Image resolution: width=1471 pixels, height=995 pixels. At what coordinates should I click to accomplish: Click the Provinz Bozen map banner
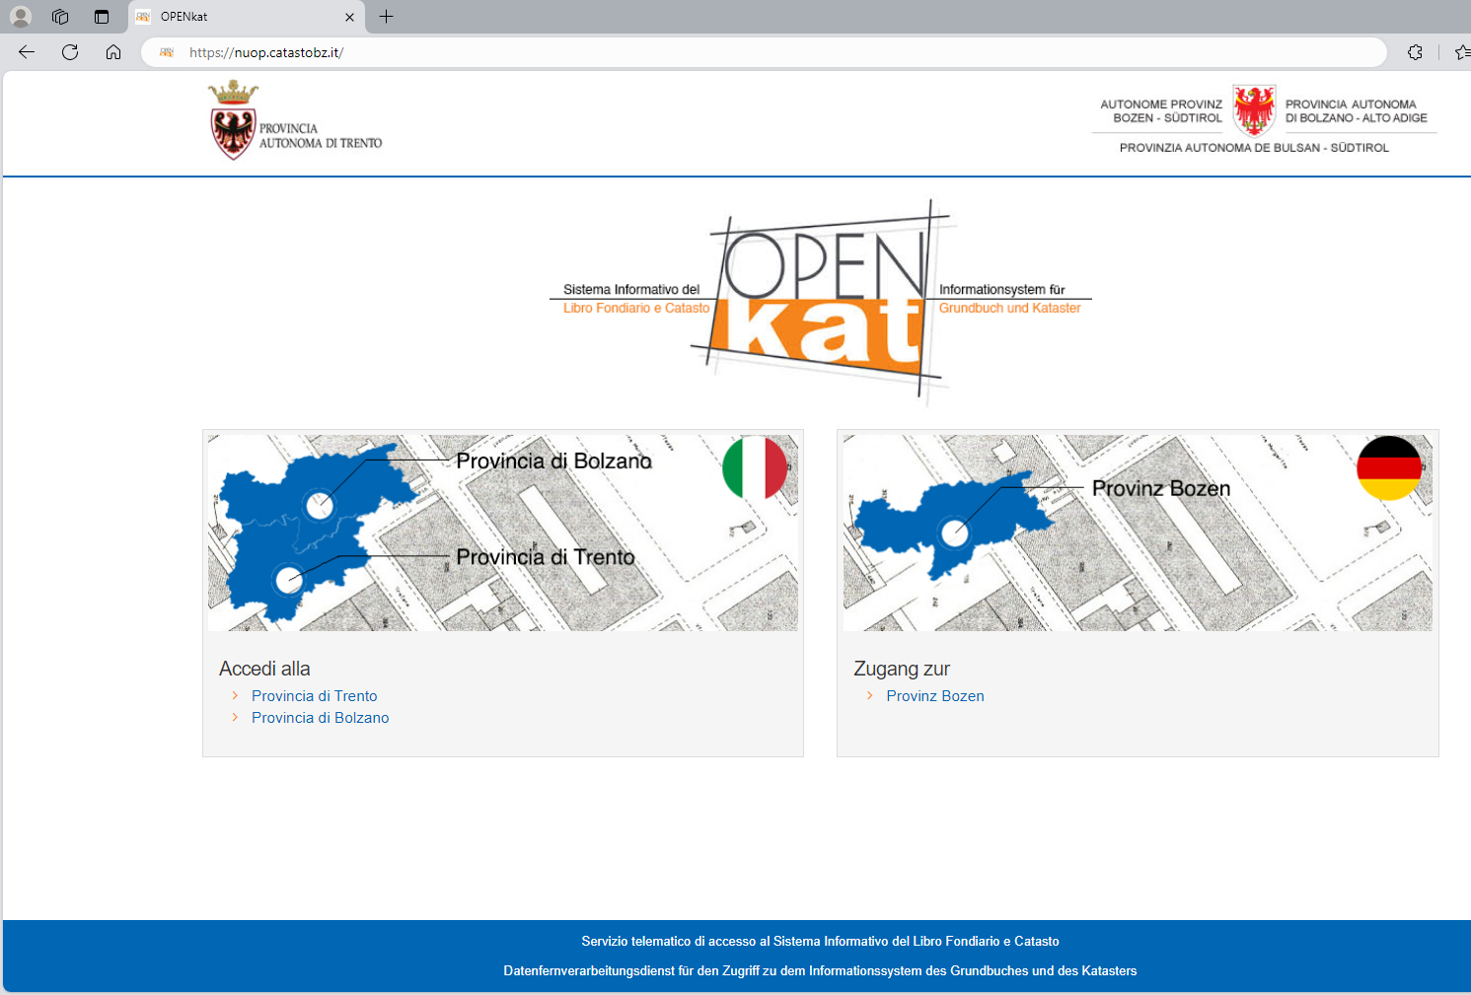[x=1138, y=533]
